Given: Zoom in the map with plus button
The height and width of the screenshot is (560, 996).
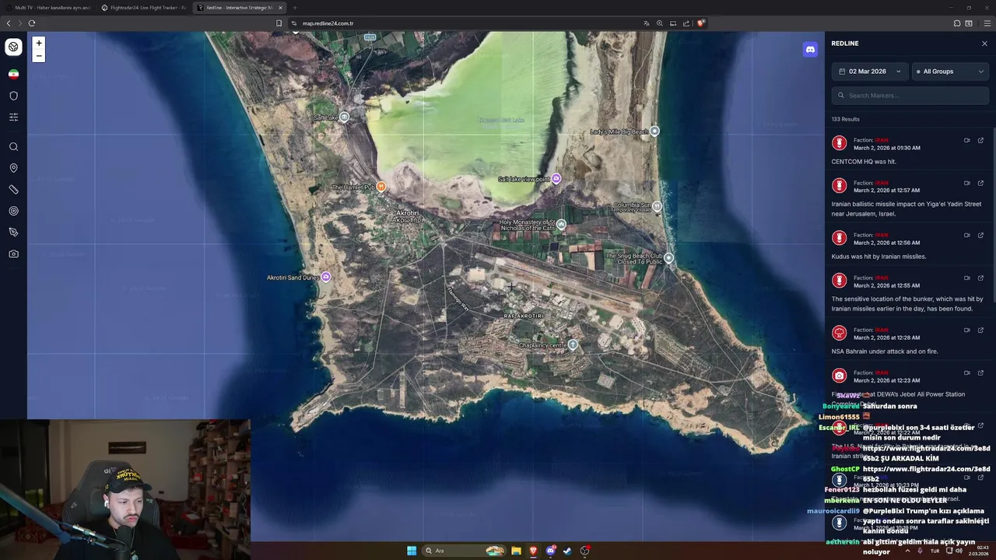Looking at the screenshot, I should [x=39, y=44].
